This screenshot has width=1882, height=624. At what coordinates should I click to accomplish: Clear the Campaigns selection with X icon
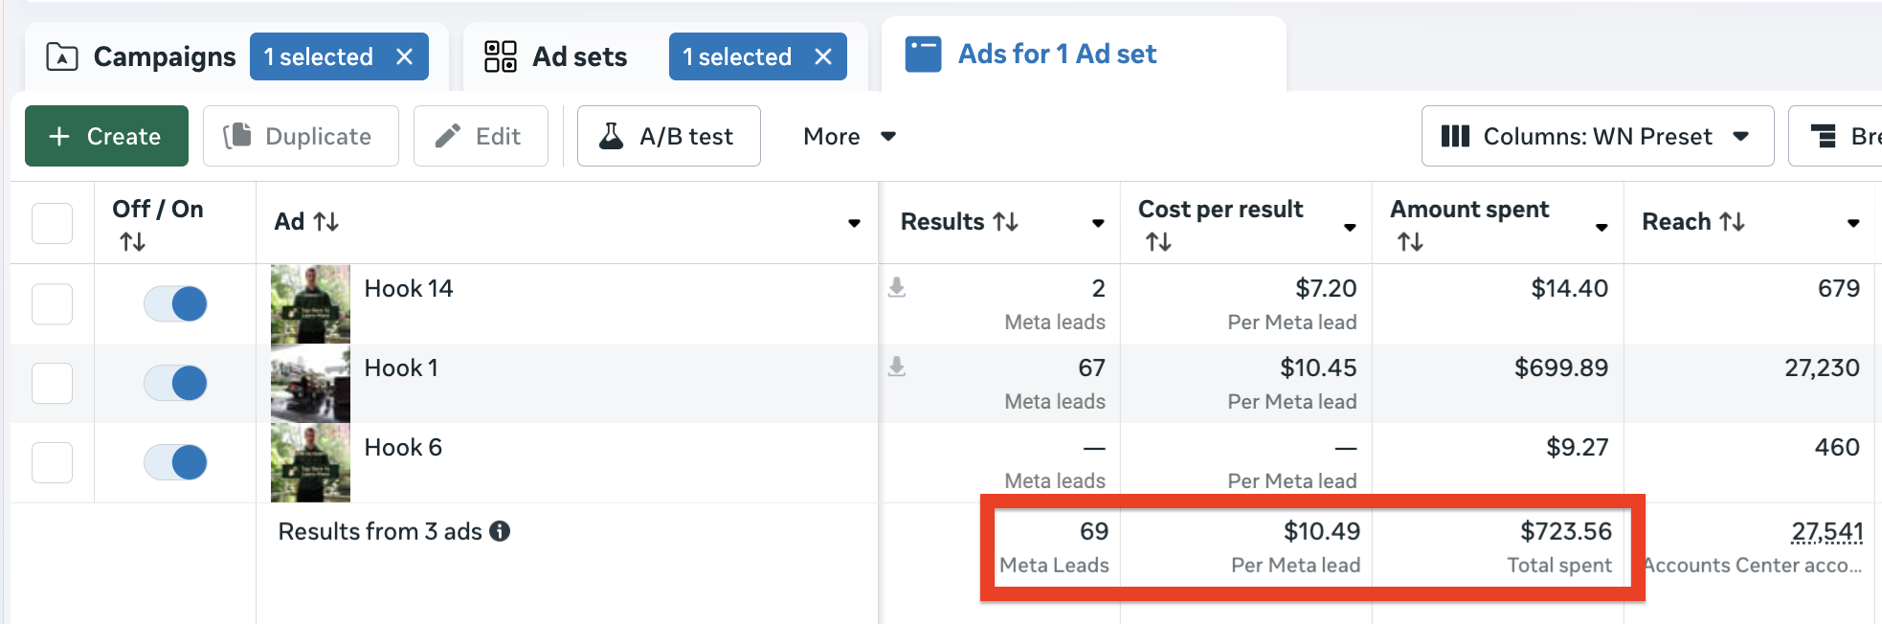pos(405,57)
